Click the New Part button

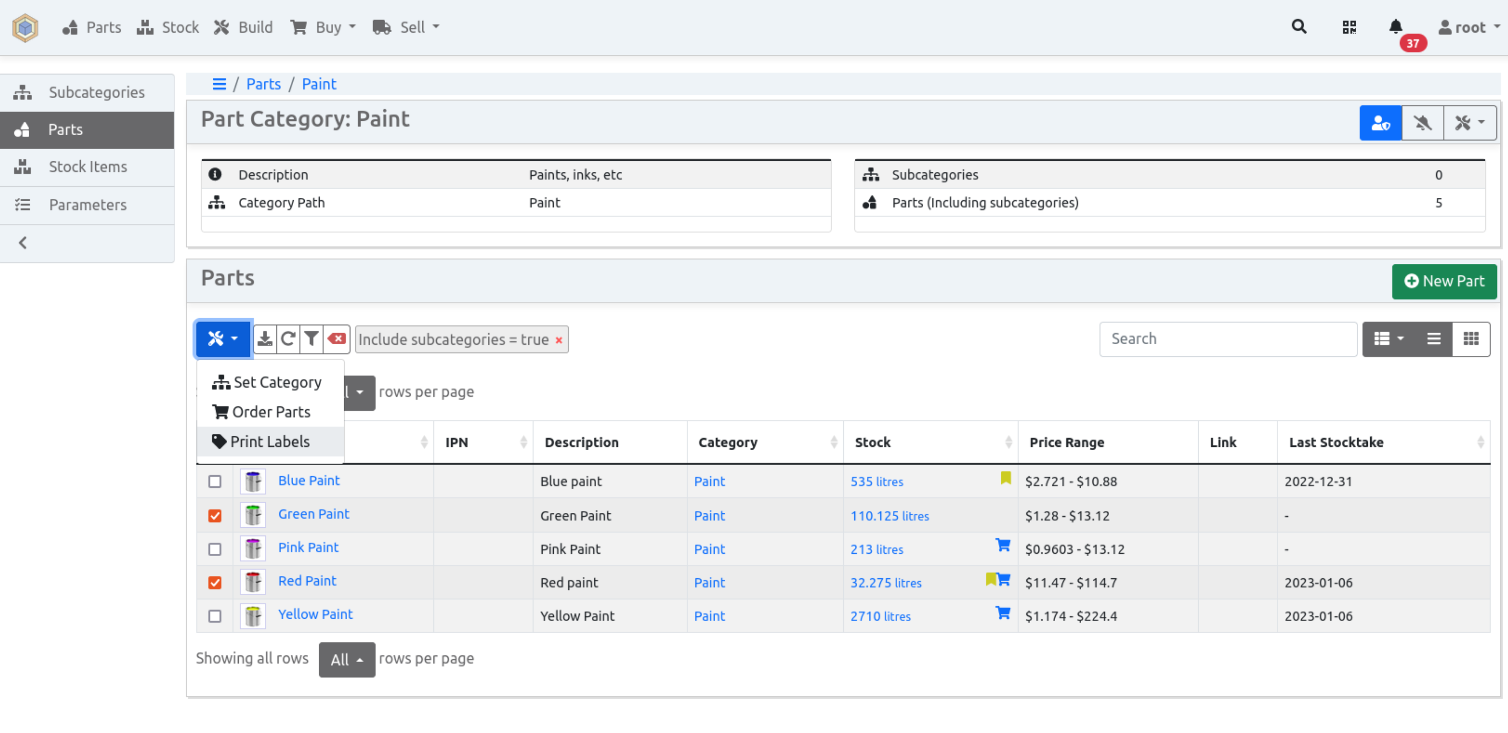pyautogui.click(x=1444, y=281)
